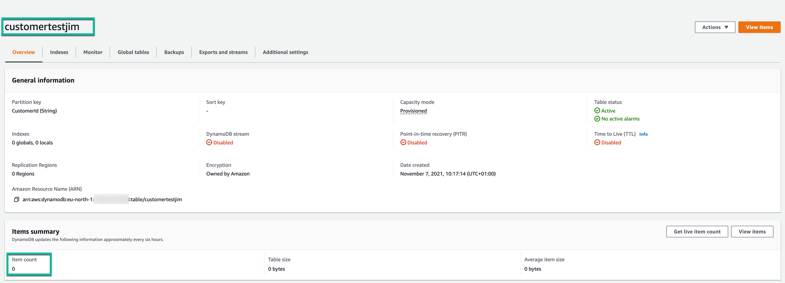Image resolution: width=785 pixels, height=283 pixels.
Task: Click the DynamoDB stream Disabled icon
Action: pyautogui.click(x=209, y=142)
